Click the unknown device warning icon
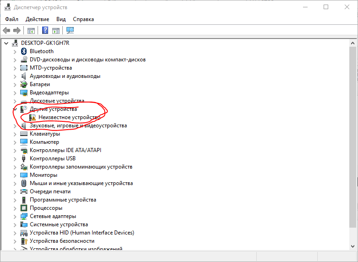 33,117
